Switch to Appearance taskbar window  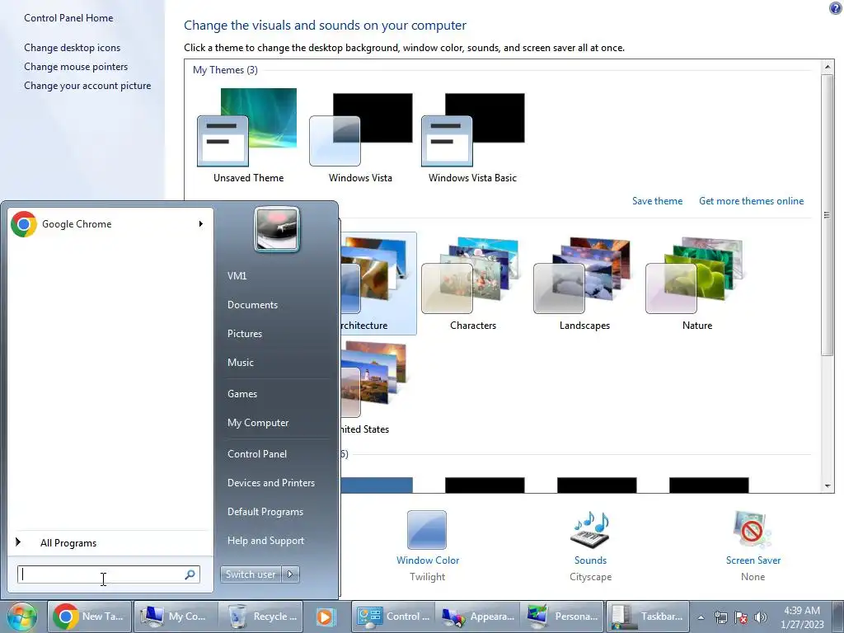click(x=479, y=617)
